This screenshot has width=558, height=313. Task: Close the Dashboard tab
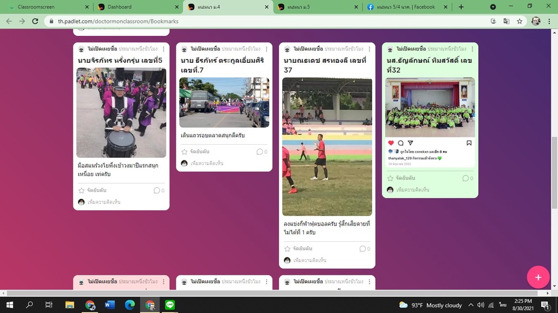(x=176, y=7)
